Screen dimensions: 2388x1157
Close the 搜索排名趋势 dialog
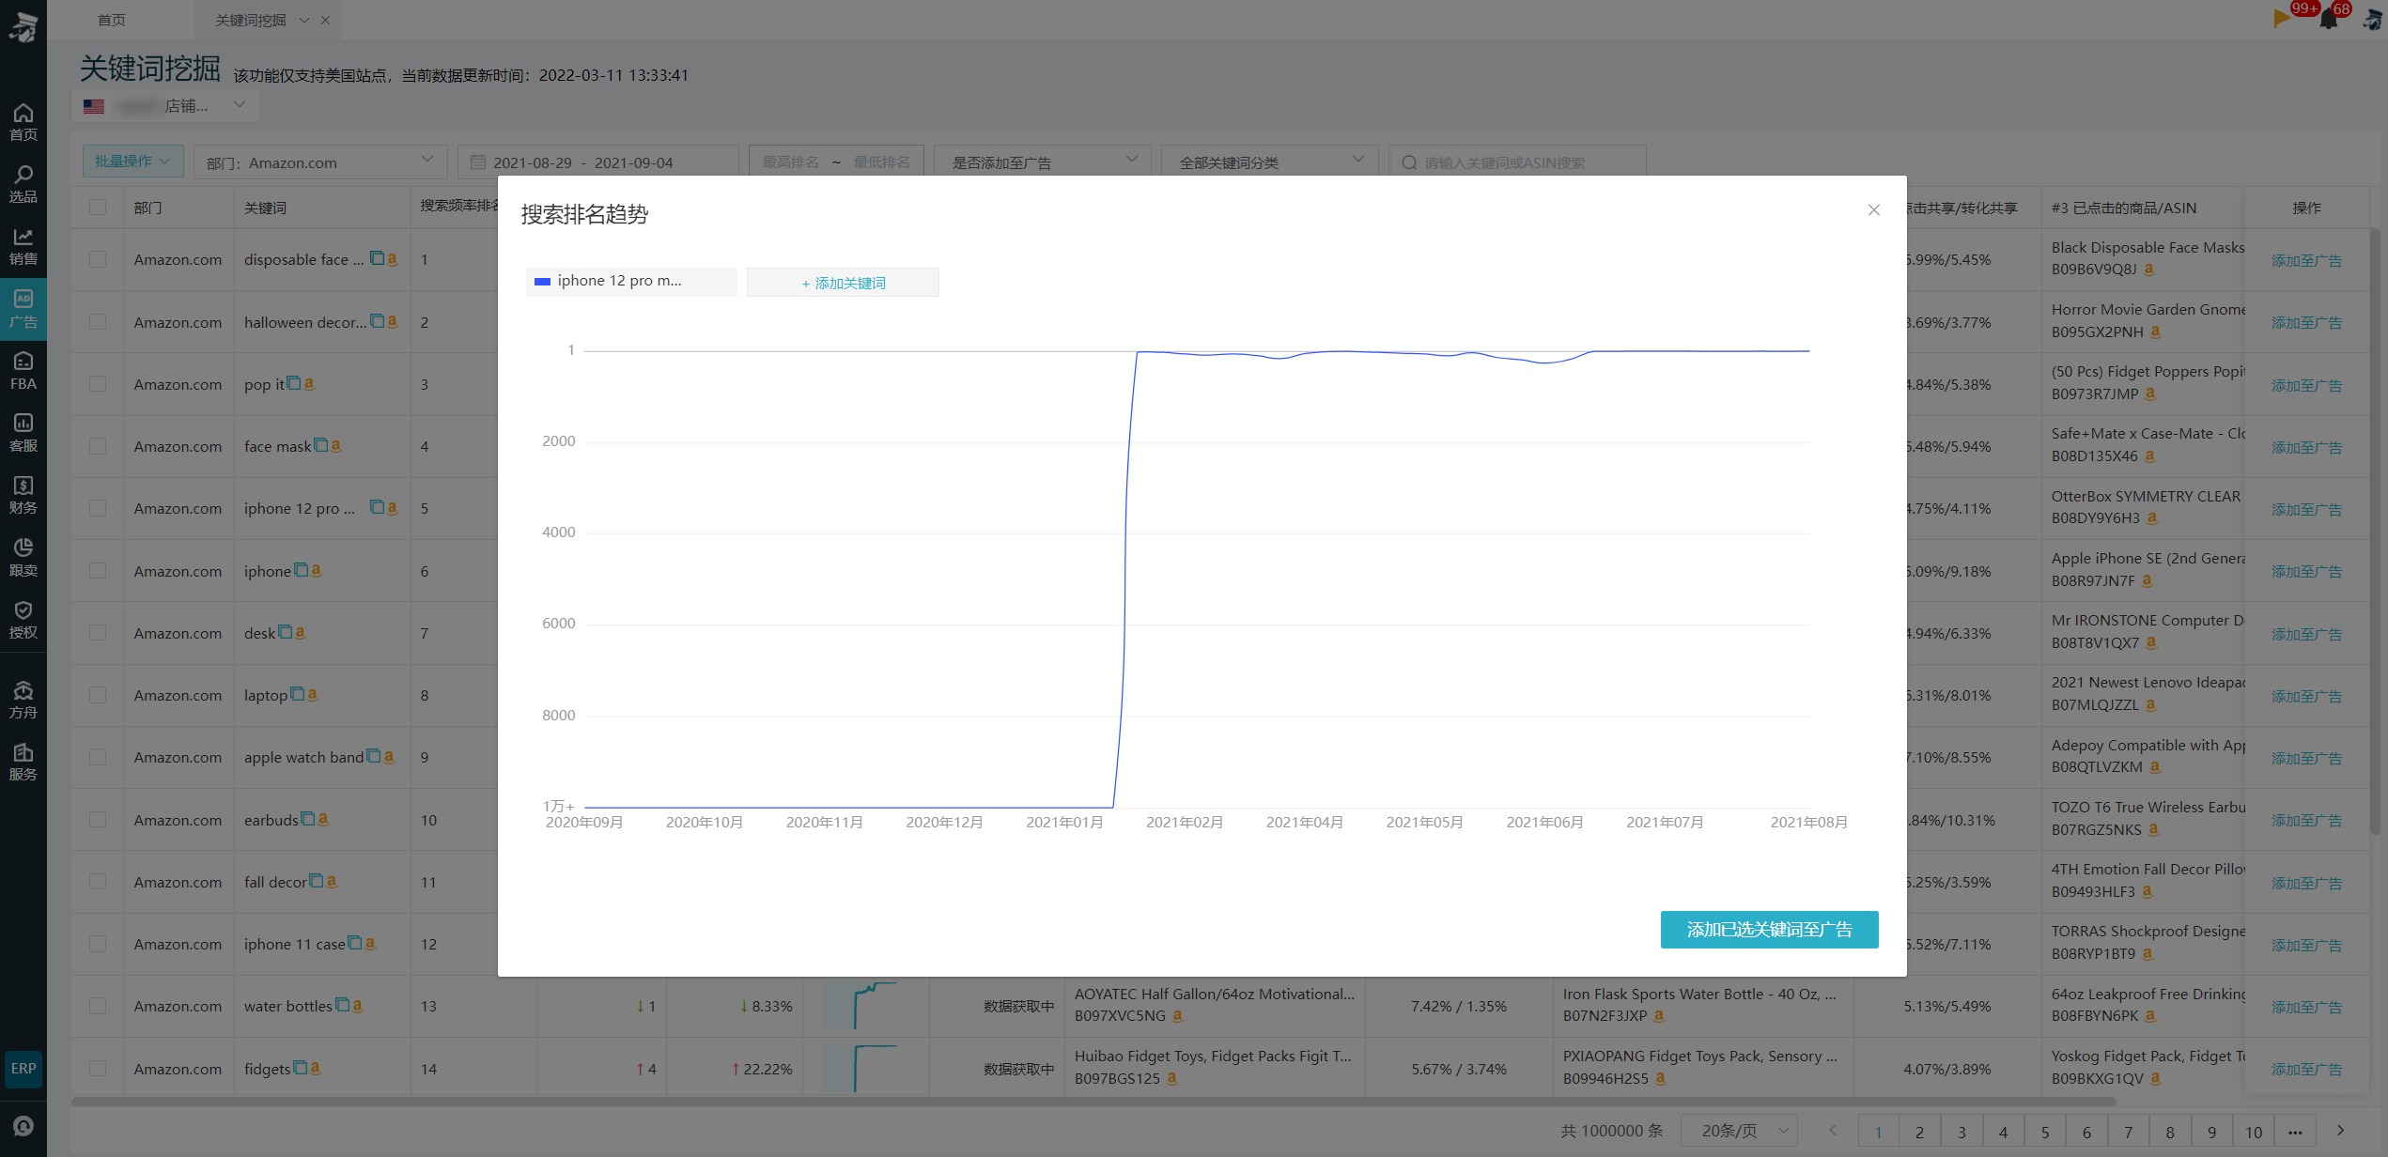1874,210
